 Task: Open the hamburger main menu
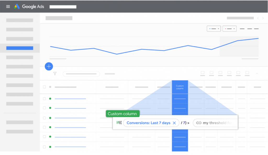(x=8, y=7)
